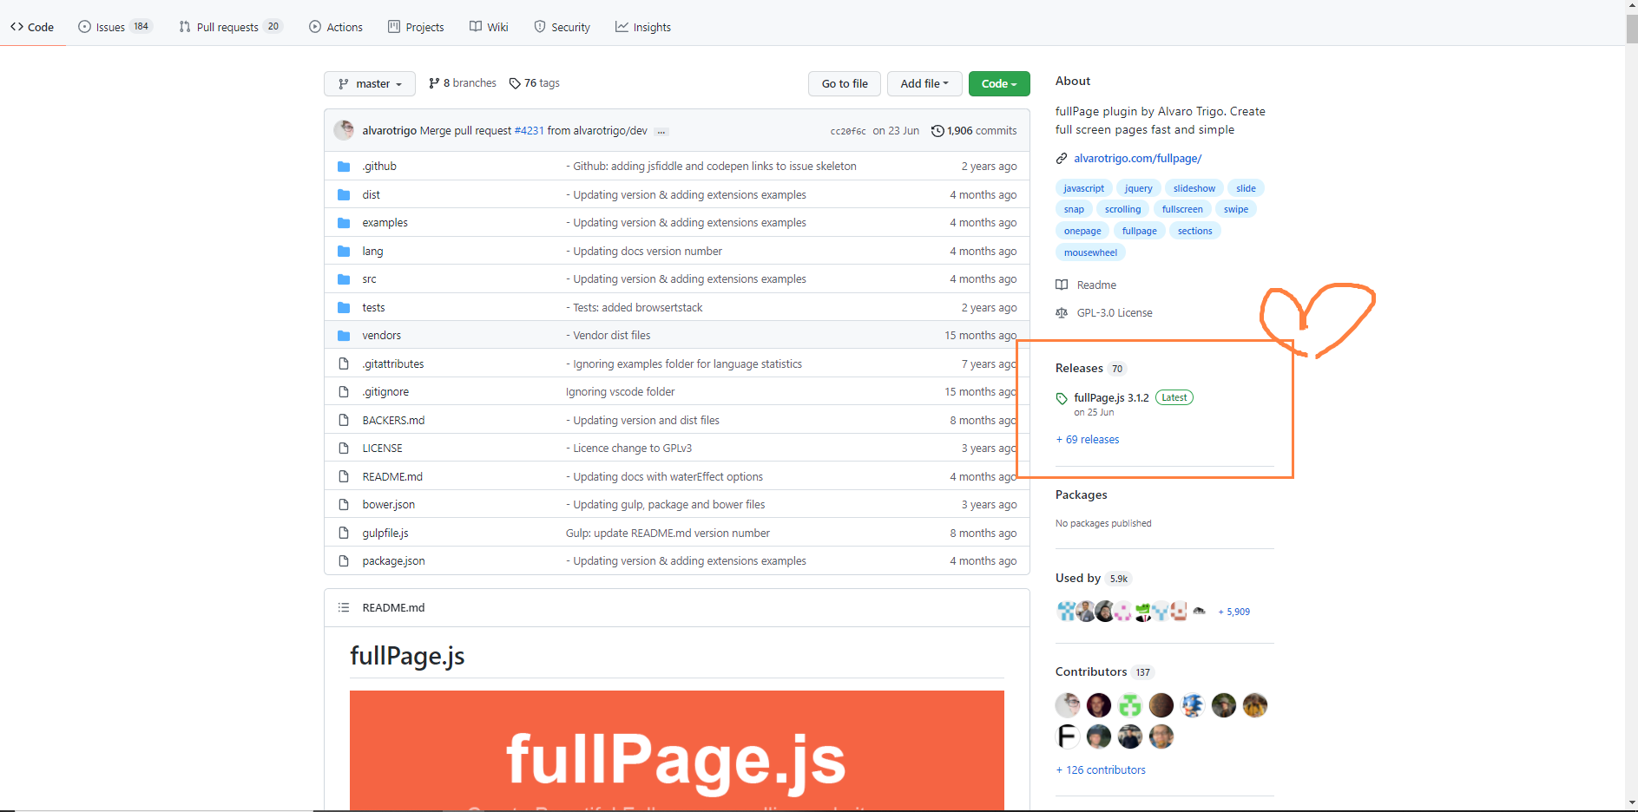The height and width of the screenshot is (812, 1638).
Task: Open the Issues icon with 184 count
Action: coord(82,27)
